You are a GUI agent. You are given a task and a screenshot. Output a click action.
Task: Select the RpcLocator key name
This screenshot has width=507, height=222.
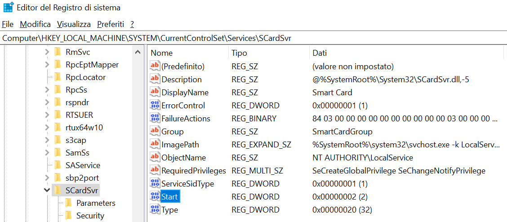pos(85,77)
